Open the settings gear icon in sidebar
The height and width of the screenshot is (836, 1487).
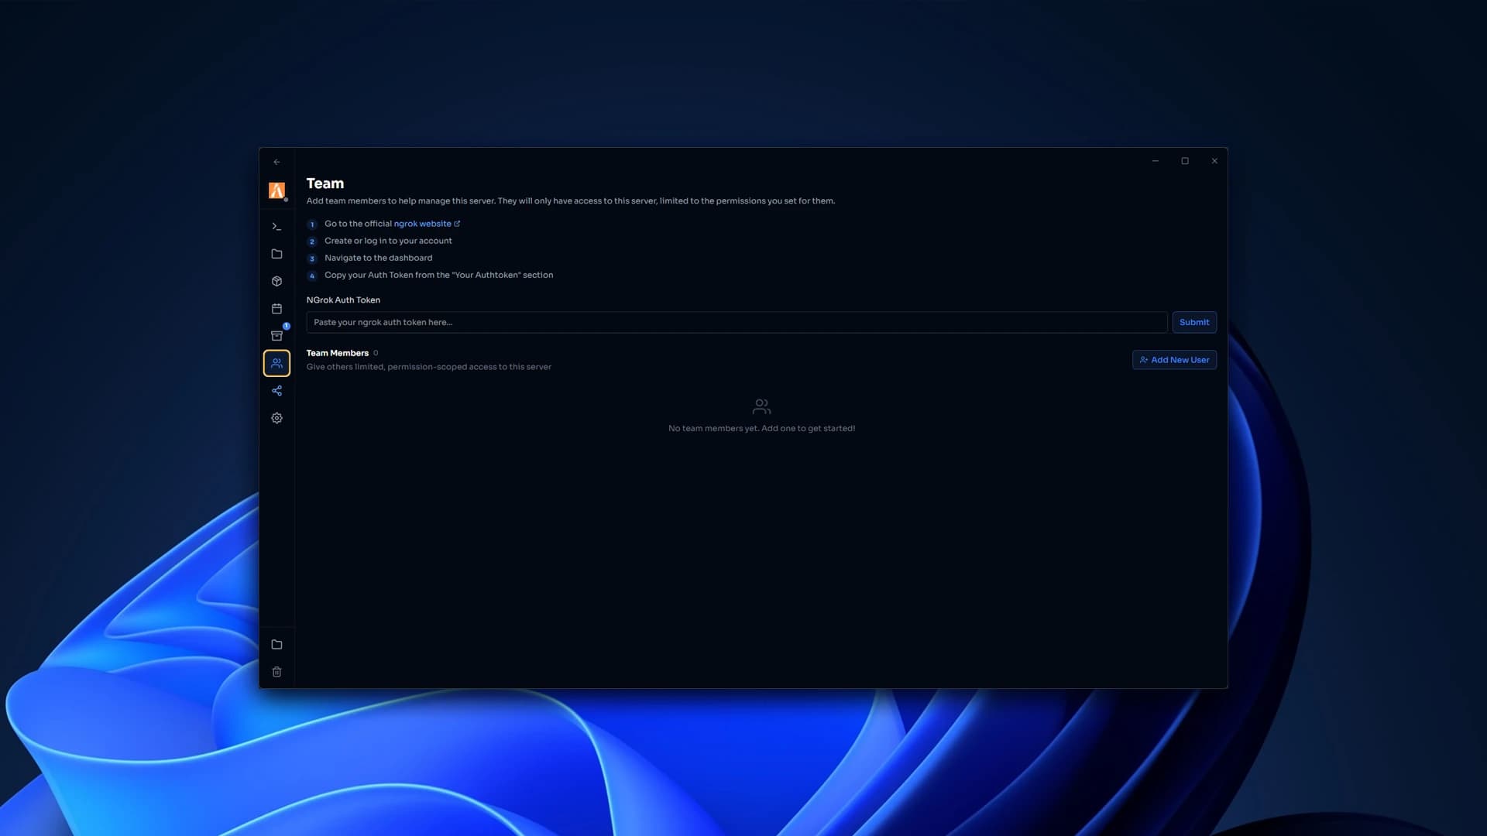pyautogui.click(x=276, y=418)
